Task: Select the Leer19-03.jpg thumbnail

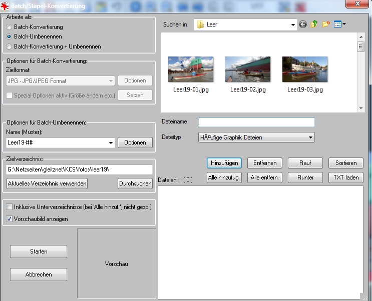Action: coord(305,69)
